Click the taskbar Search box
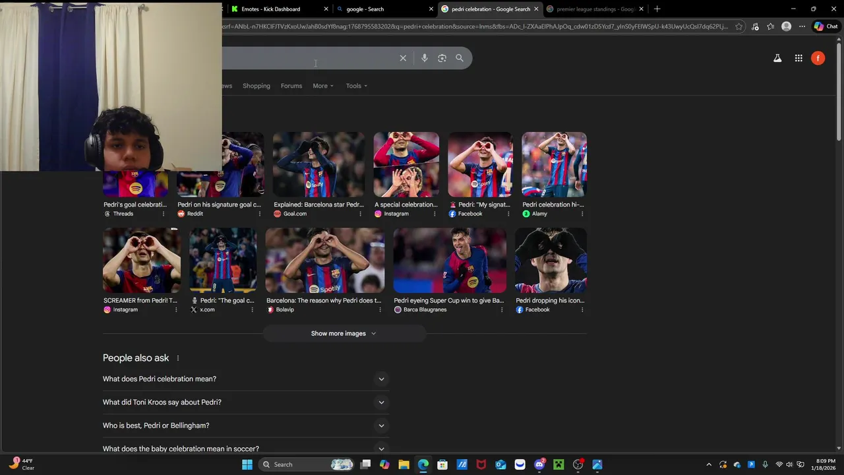 point(307,464)
